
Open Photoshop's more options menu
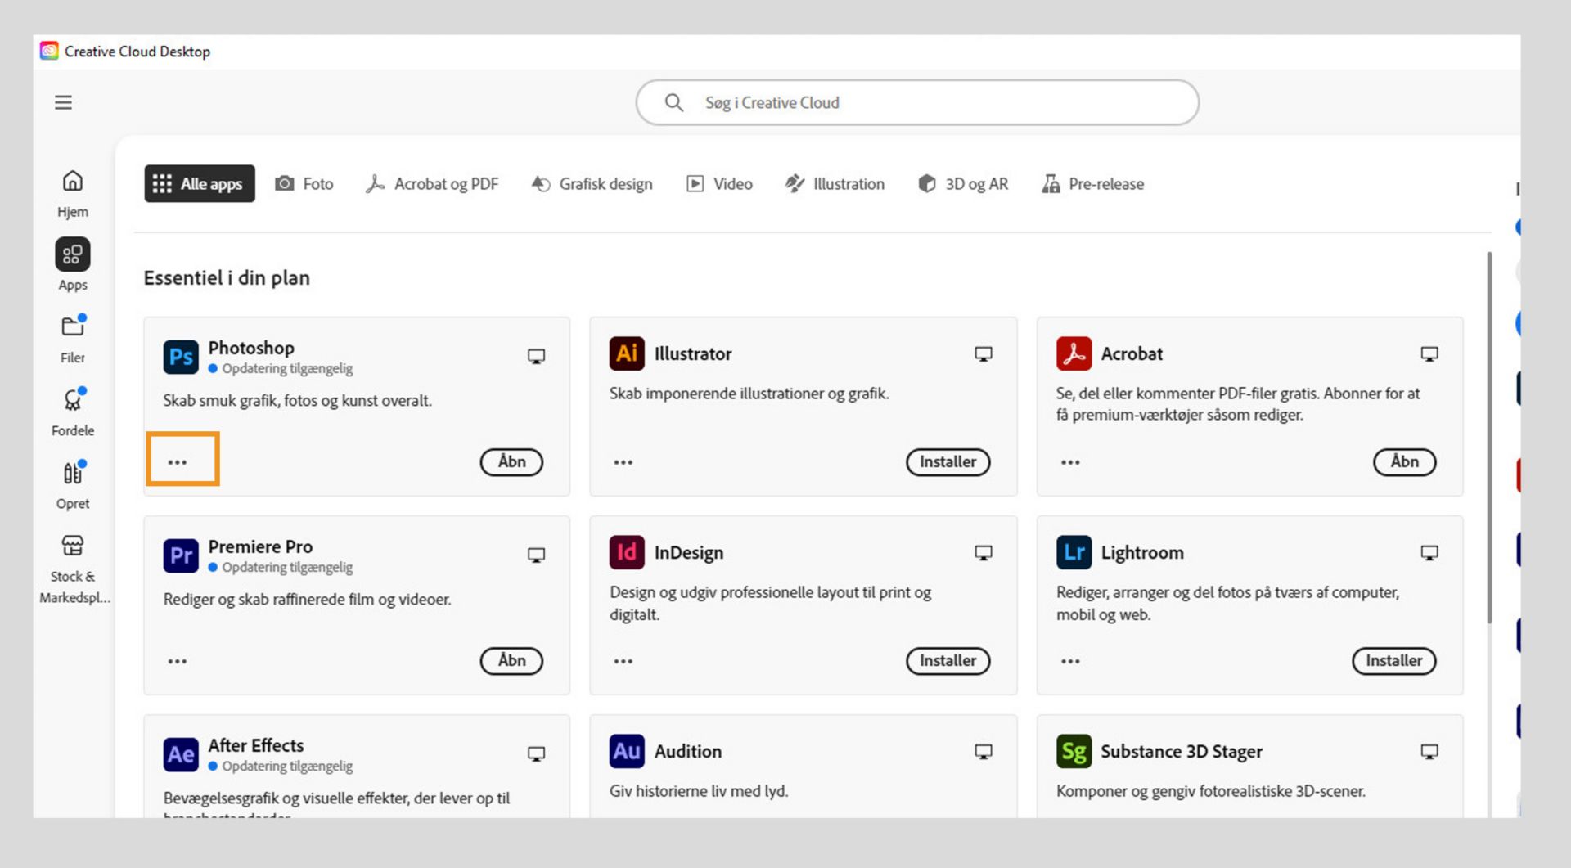[x=178, y=462]
